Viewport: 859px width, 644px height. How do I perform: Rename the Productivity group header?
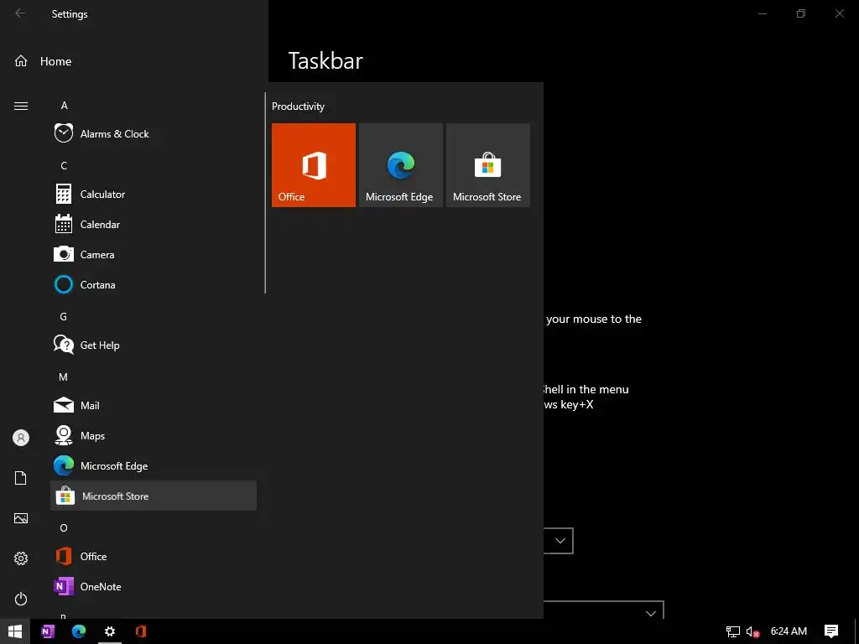[x=298, y=106]
